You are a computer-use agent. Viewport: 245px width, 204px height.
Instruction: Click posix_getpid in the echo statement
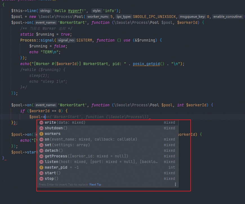pyautogui.click(x=146, y=64)
